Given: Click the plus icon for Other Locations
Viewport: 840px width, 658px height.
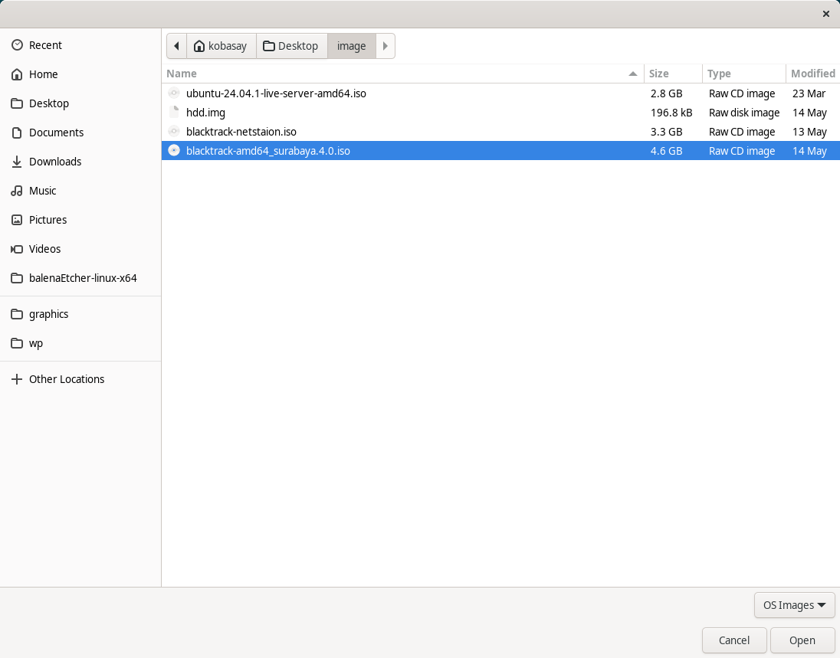Looking at the screenshot, I should [x=17, y=379].
